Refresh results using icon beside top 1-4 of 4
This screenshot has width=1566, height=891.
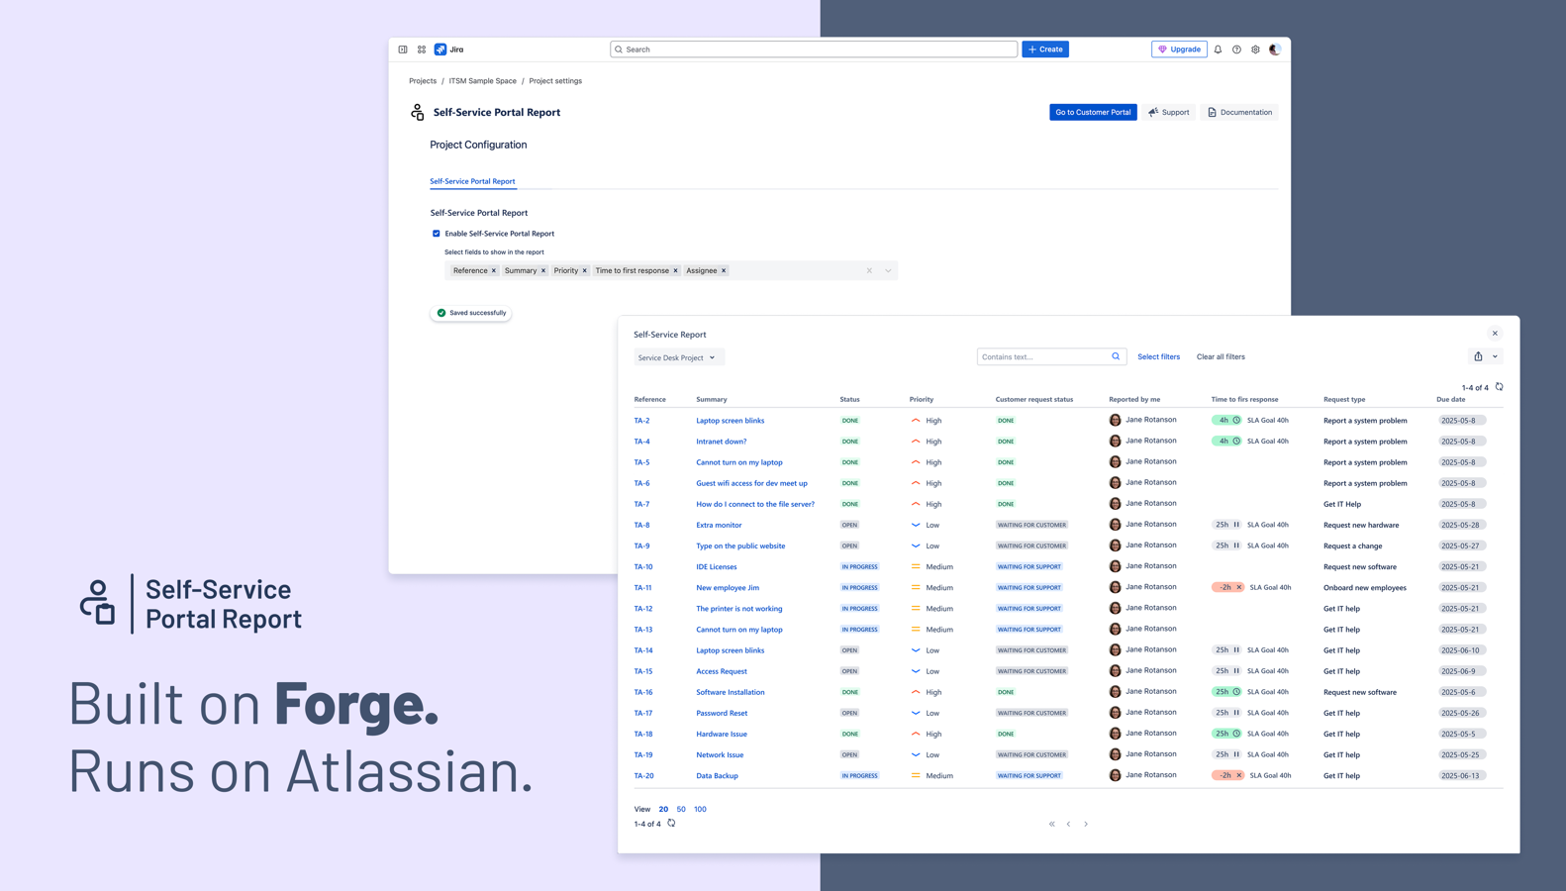click(x=1499, y=387)
